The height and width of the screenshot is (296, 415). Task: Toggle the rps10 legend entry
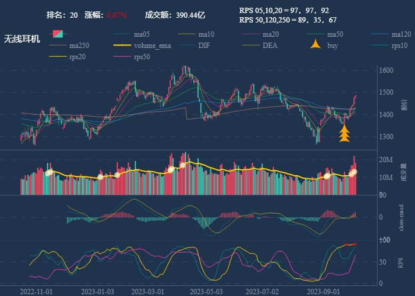pos(400,46)
